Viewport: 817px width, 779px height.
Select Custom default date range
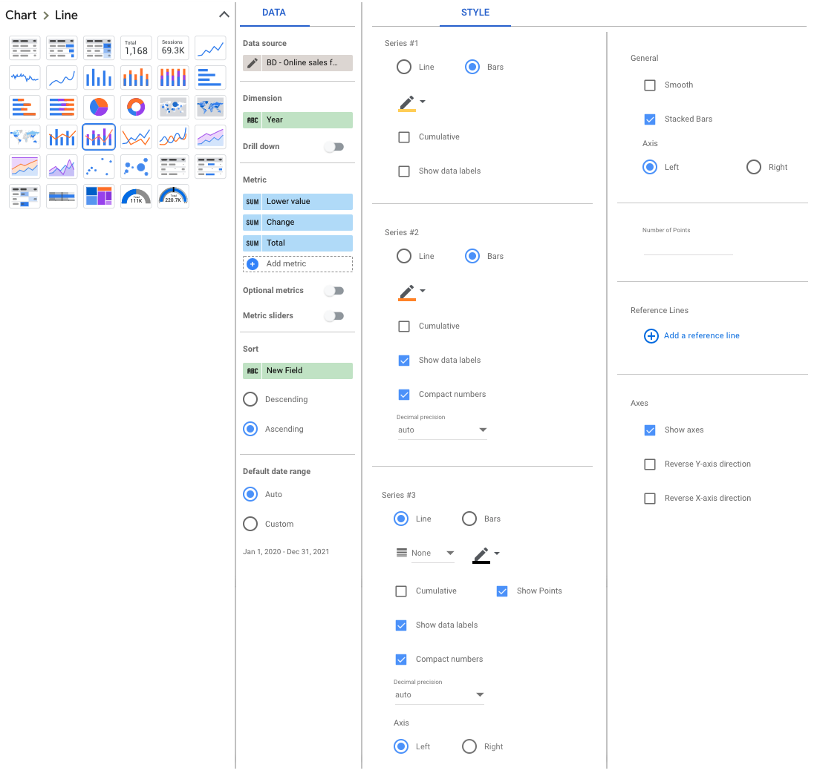pos(250,524)
